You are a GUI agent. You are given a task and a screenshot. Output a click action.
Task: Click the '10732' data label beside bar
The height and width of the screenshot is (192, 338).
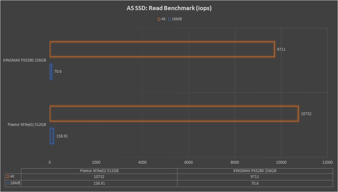[306, 114]
